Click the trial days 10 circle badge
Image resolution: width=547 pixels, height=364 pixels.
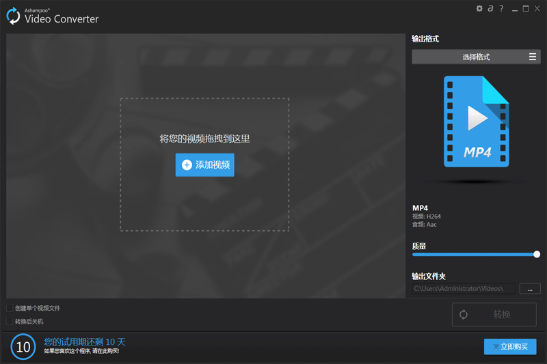(23, 346)
